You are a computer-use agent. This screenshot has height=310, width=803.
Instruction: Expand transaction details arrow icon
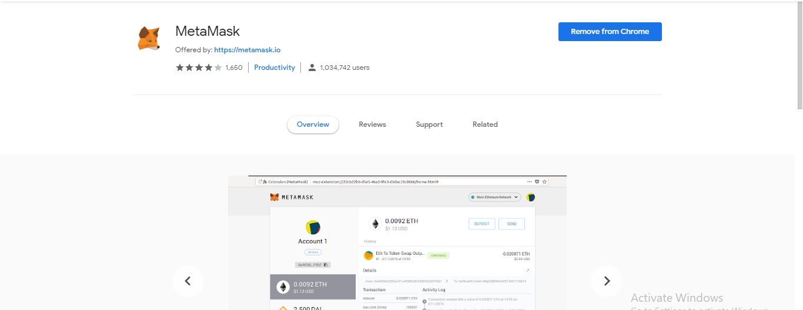(527, 271)
